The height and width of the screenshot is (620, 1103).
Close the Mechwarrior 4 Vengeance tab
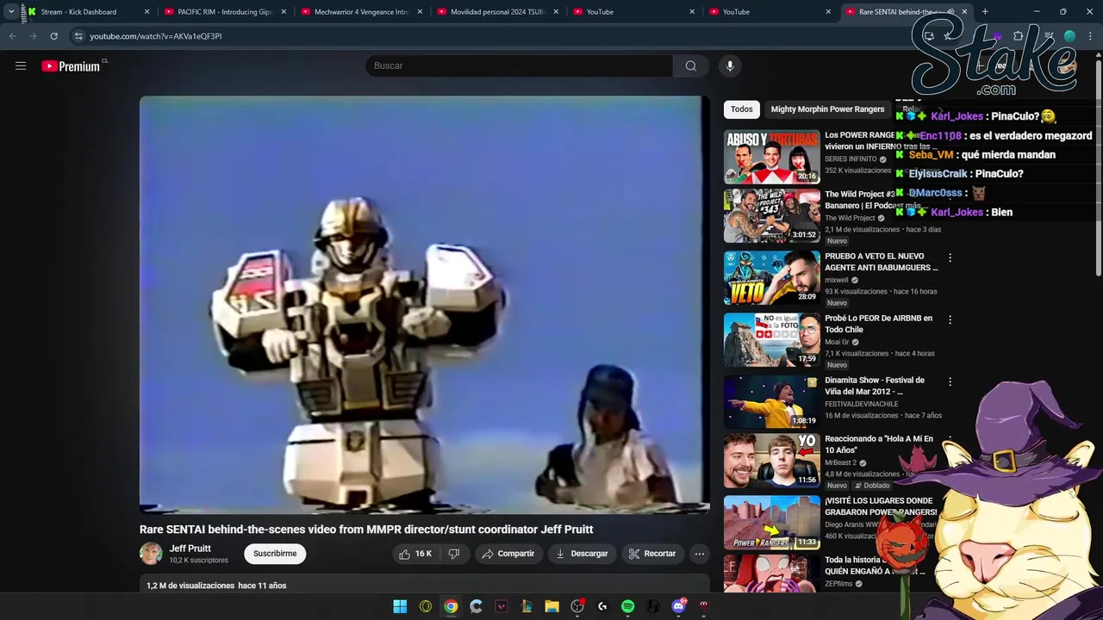click(x=420, y=12)
